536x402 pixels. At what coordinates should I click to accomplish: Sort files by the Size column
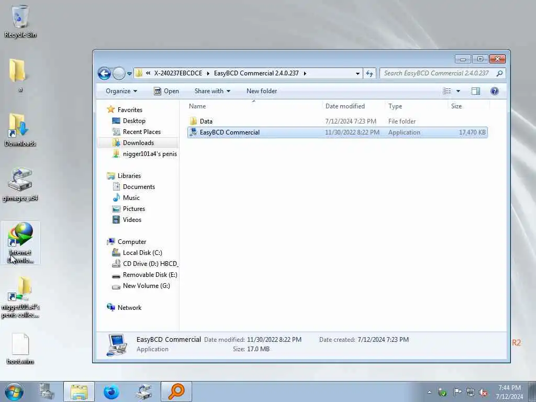pos(468,106)
